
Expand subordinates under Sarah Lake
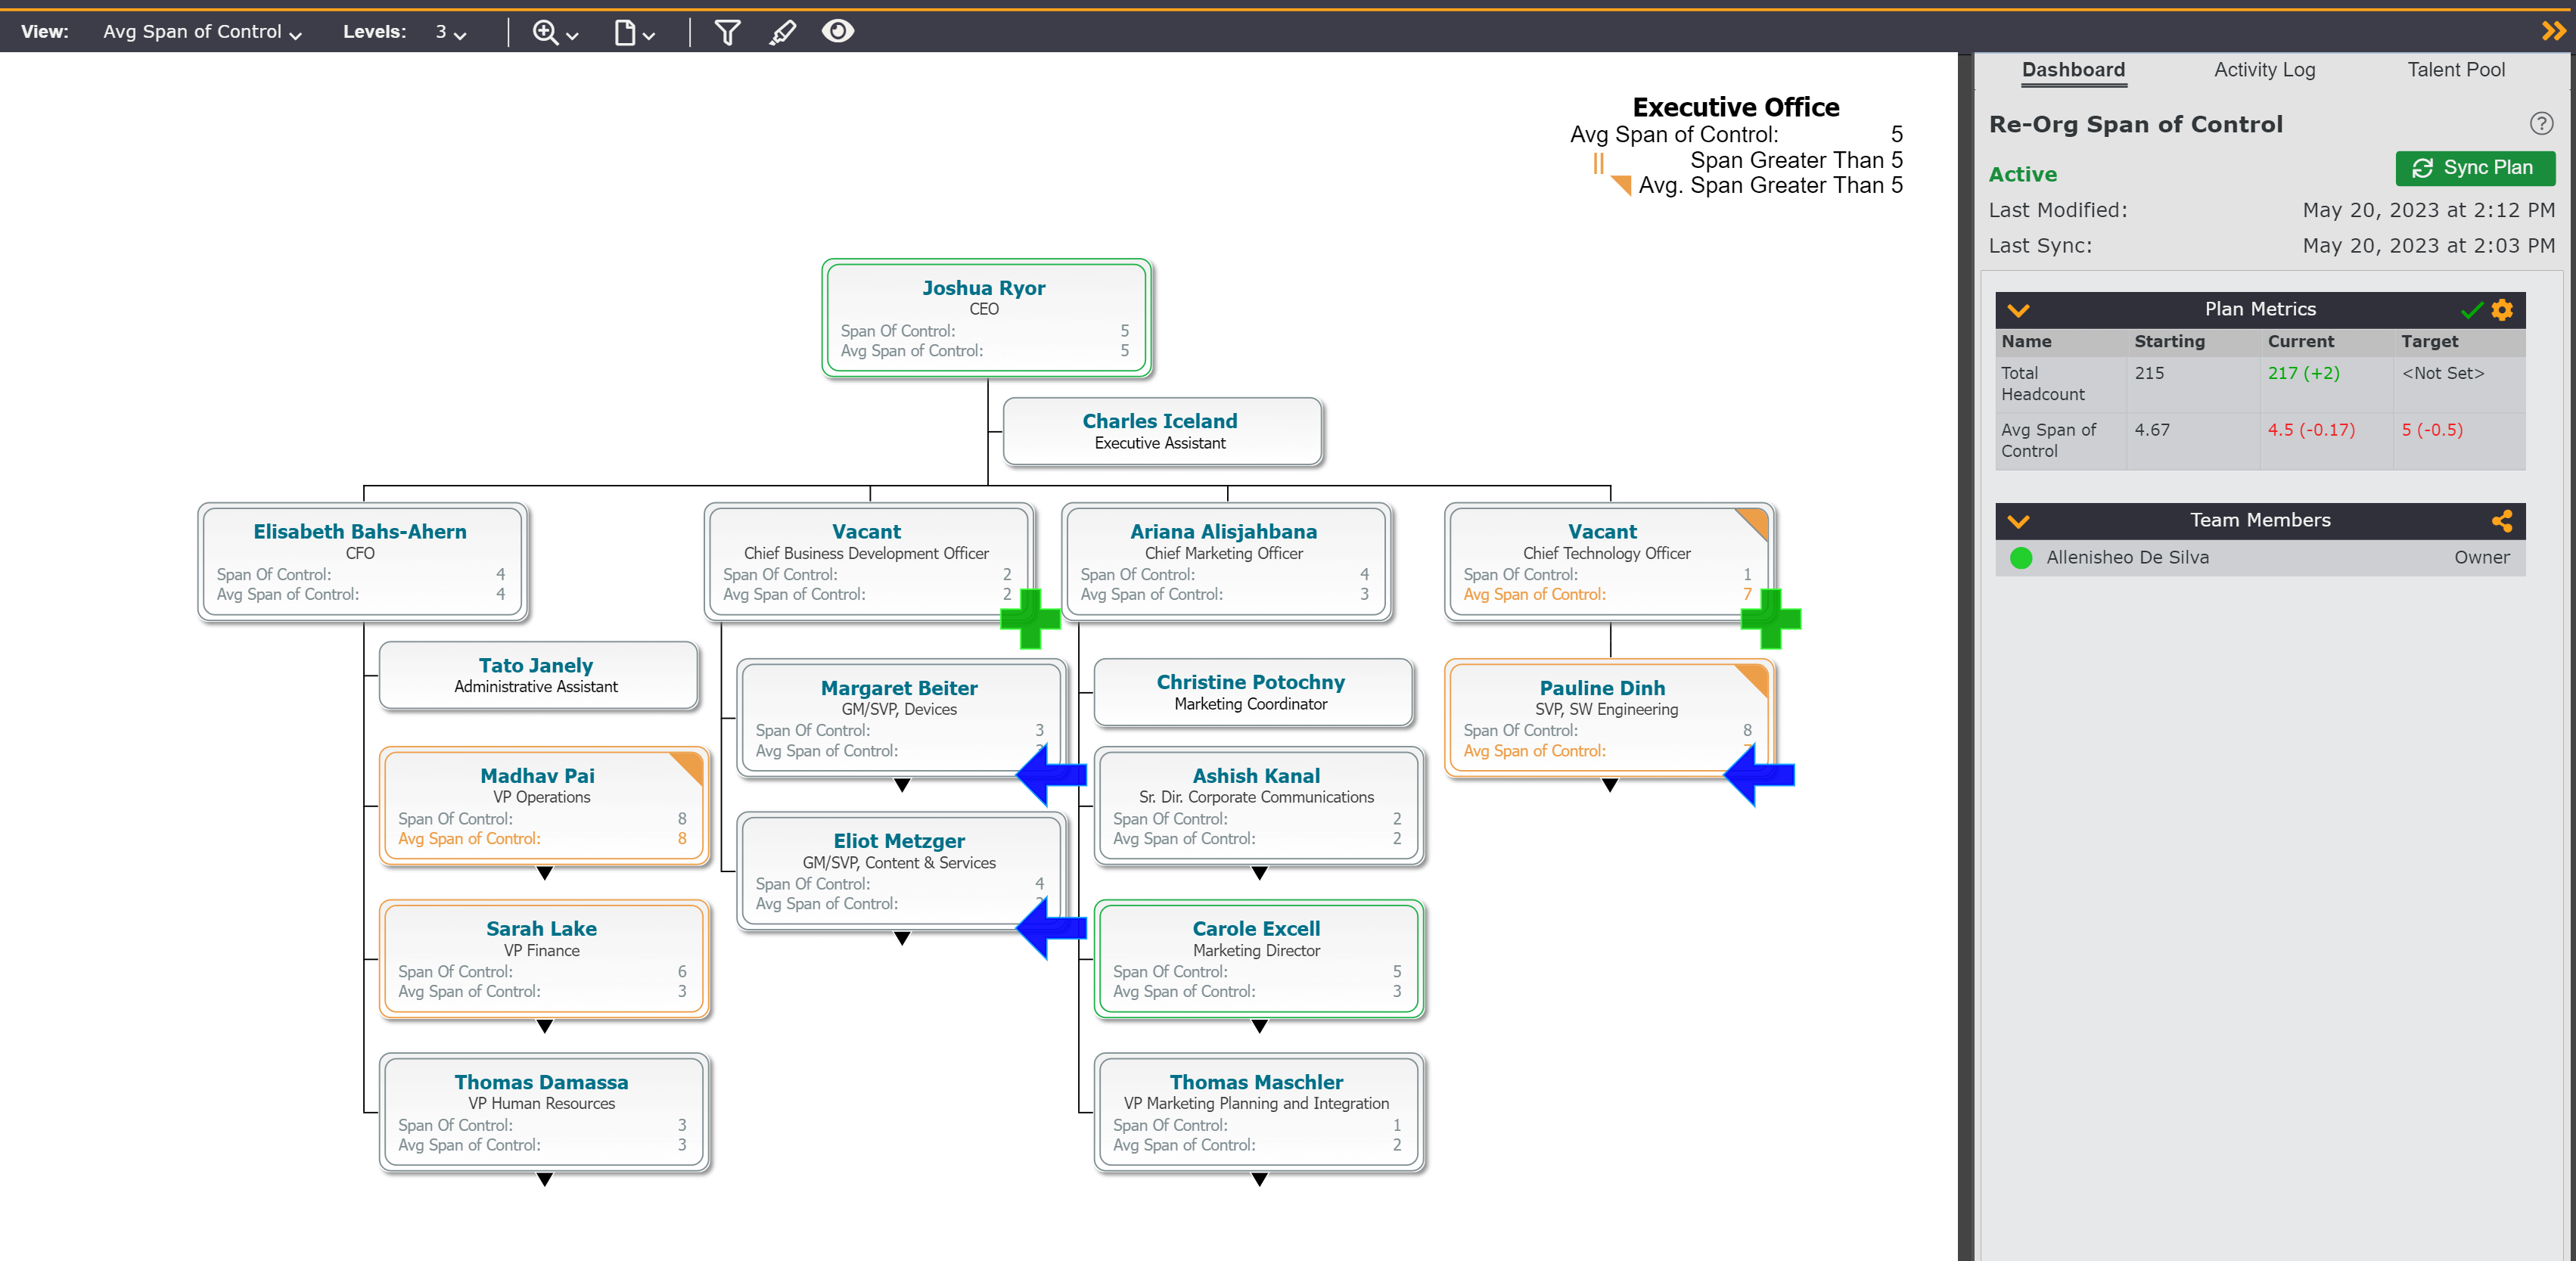coord(544,1026)
